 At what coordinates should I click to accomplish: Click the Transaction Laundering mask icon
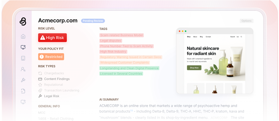(x=40, y=91)
